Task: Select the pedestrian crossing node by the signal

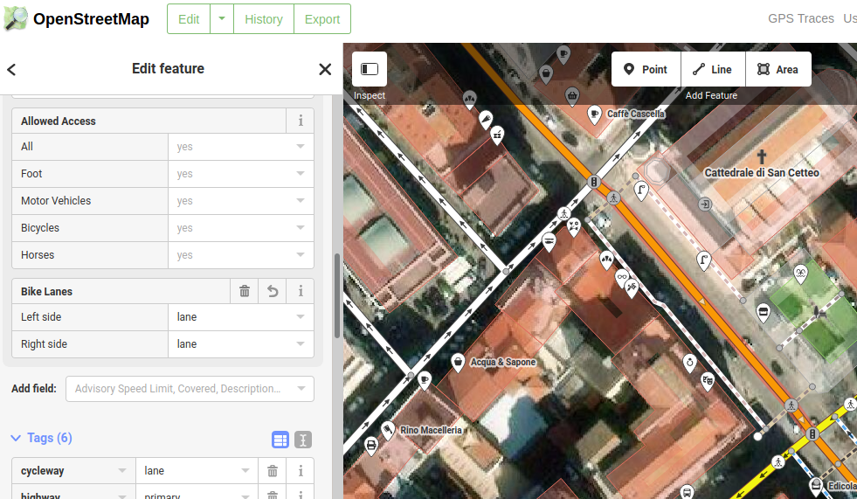Action: click(x=614, y=198)
